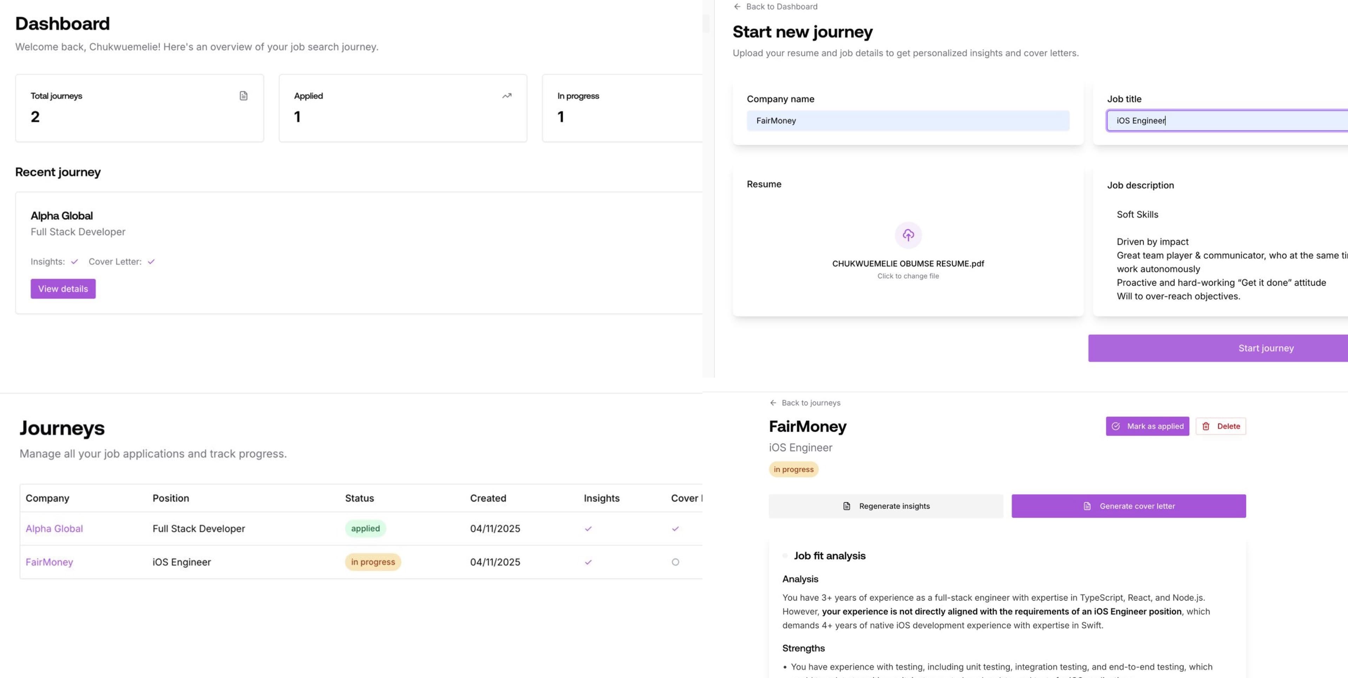Open the FairMoney company link

click(49, 562)
